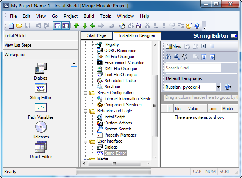This screenshot has width=242, height=178.
Task: Collapse the Workspace panel using arrow button
Action: 74,64
